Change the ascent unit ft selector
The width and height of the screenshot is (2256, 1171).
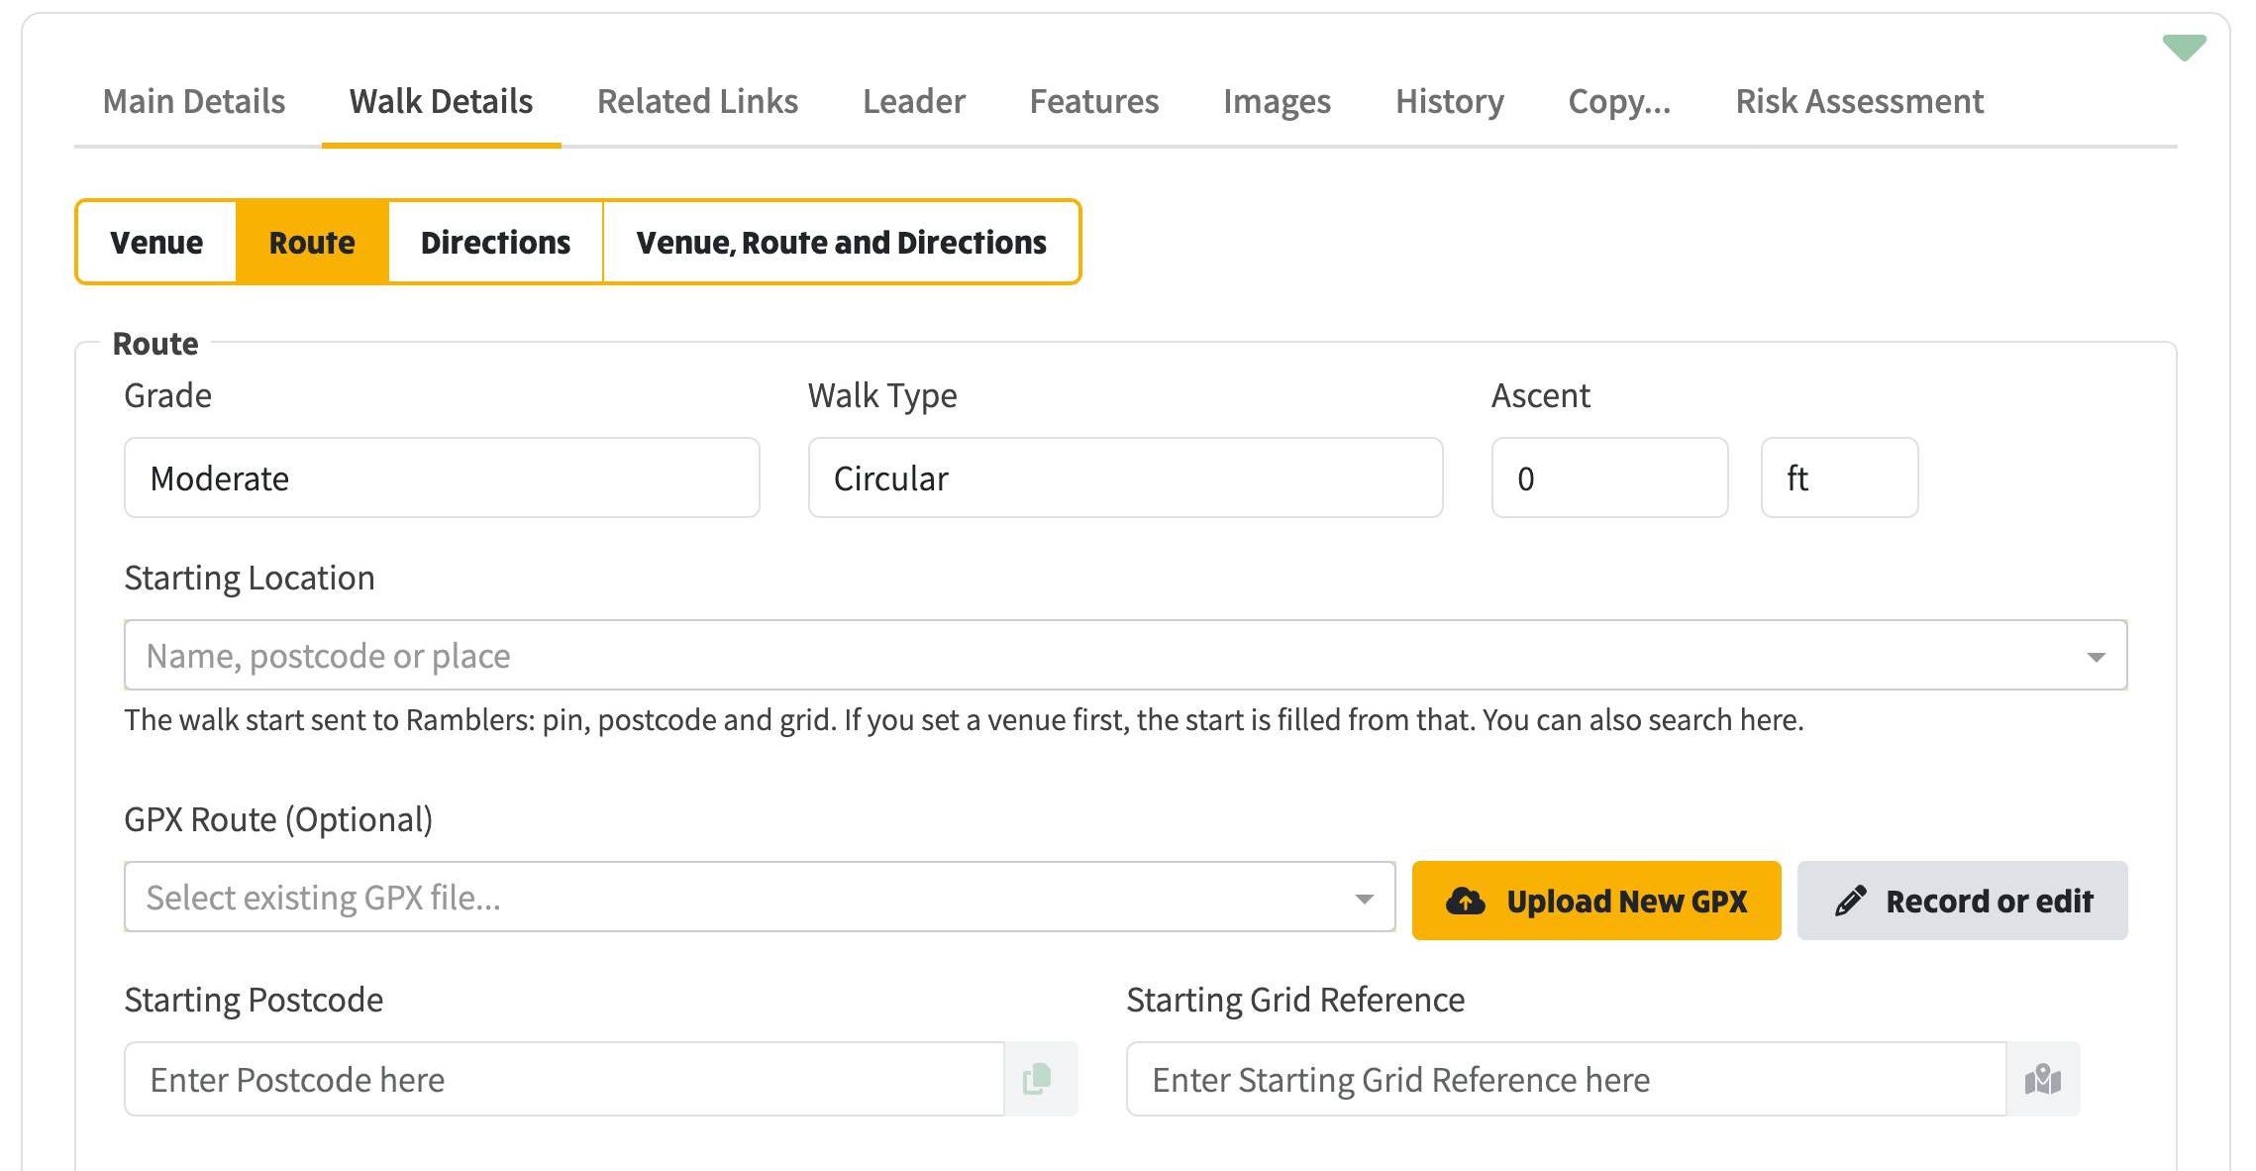[x=1839, y=478]
